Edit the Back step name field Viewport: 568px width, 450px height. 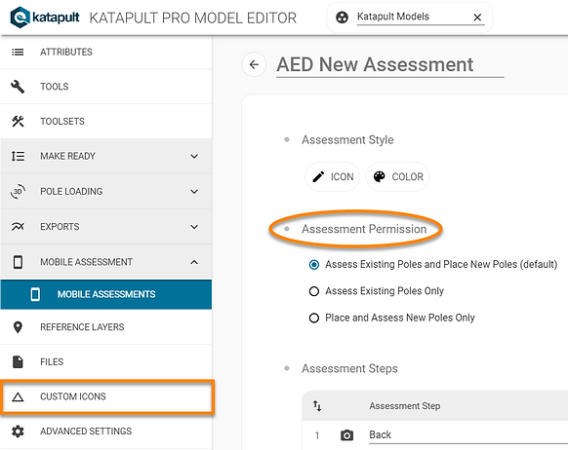click(468, 434)
